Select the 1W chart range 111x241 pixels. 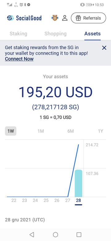click(x=10, y=131)
